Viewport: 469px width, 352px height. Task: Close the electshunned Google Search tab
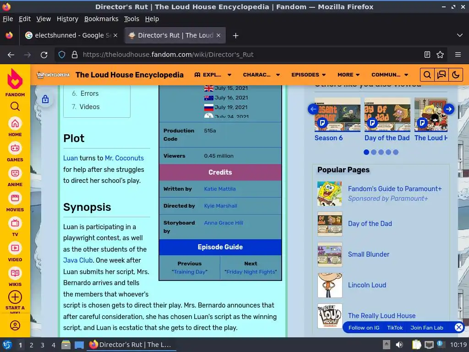click(115, 35)
